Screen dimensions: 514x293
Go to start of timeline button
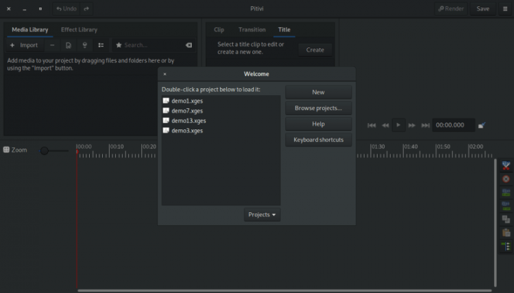click(371, 125)
